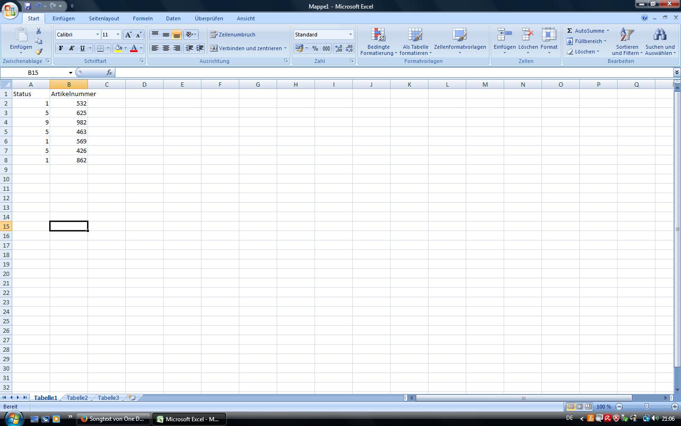The width and height of the screenshot is (681, 426).
Task: Select cell B4 containing 982
Action: (x=69, y=122)
